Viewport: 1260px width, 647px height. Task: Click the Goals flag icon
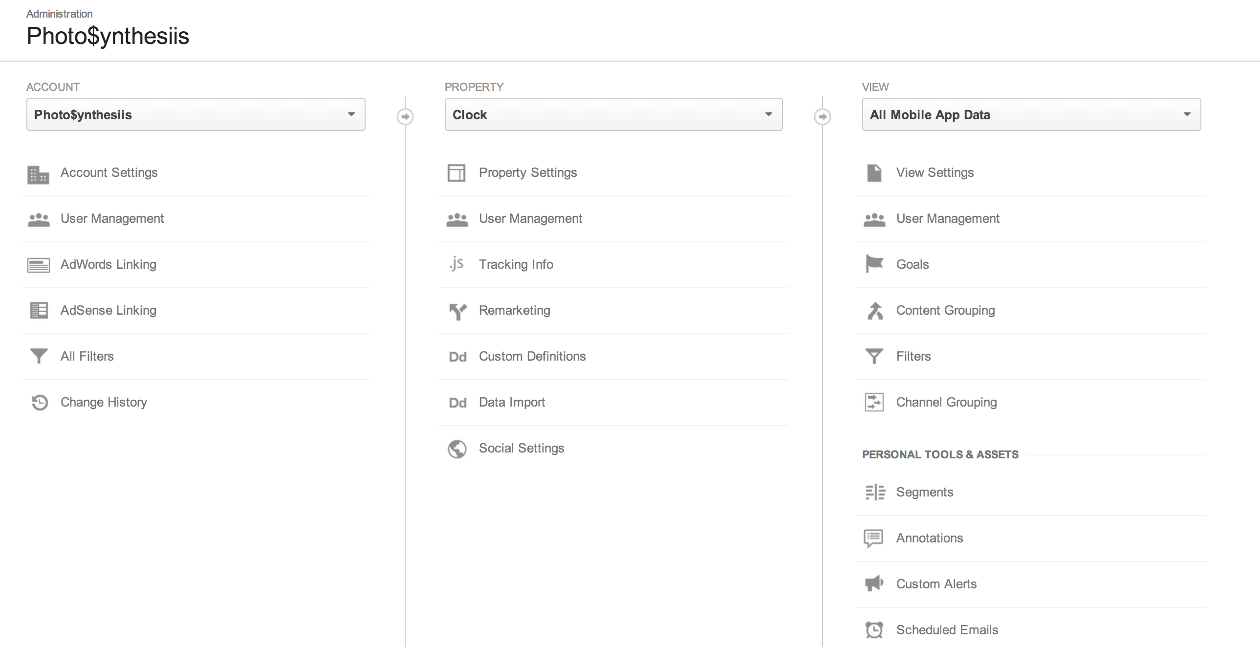(874, 264)
